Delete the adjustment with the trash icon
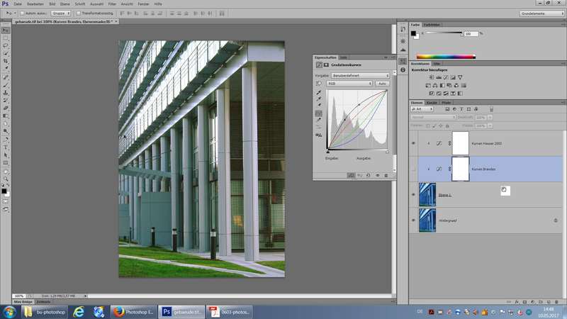This screenshot has width=567, height=319. click(386, 175)
